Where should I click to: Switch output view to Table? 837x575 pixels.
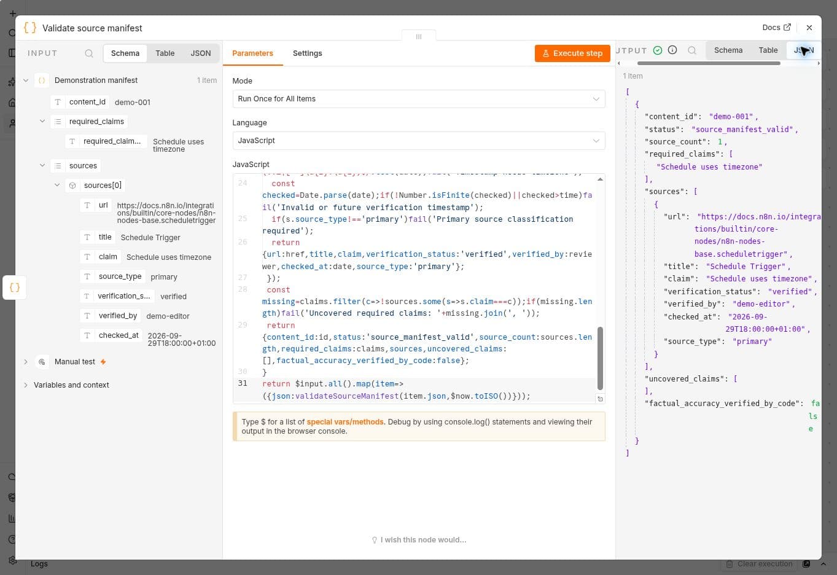click(768, 50)
